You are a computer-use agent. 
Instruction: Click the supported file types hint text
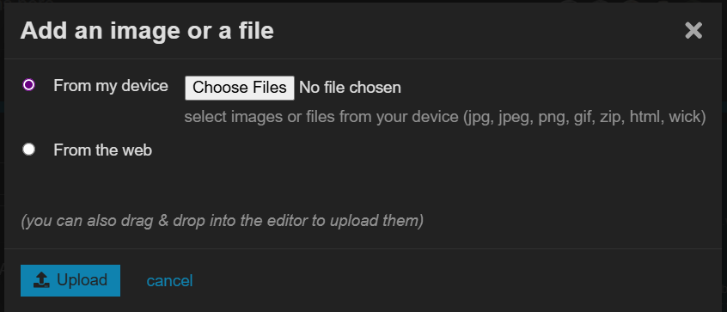pyautogui.click(x=445, y=117)
